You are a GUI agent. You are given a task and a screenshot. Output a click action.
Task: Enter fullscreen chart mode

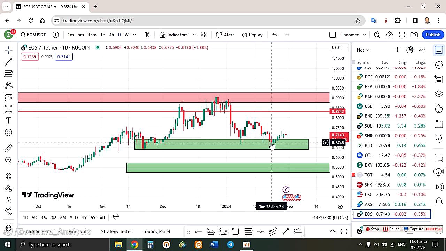point(402,35)
